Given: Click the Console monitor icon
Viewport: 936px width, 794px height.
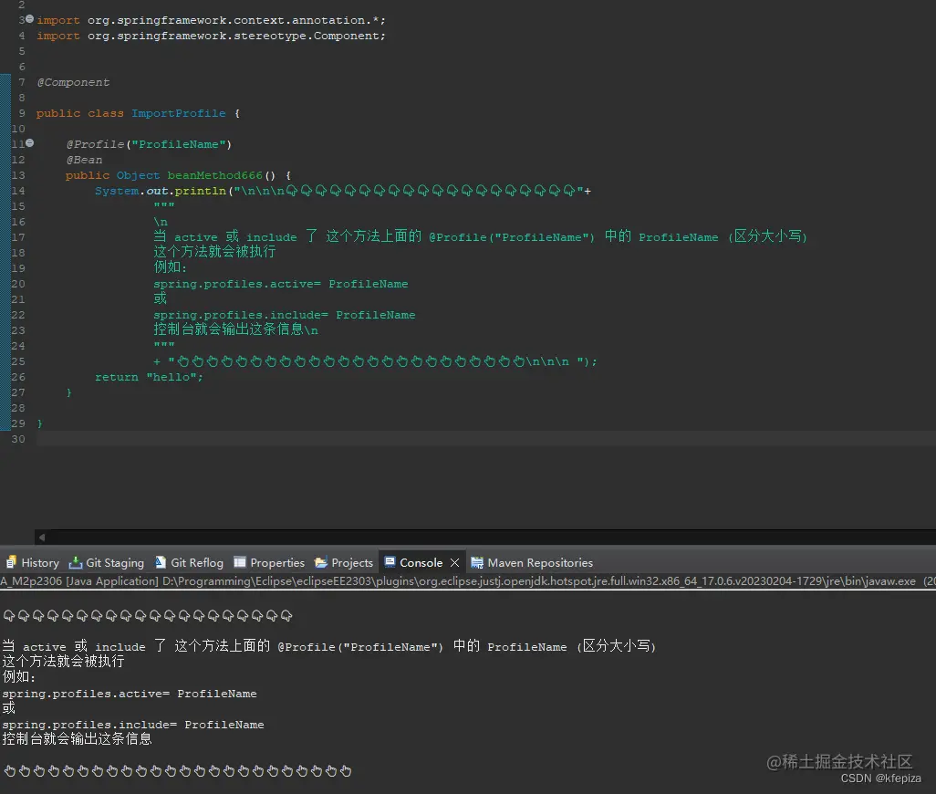Looking at the screenshot, I should (390, 562).
